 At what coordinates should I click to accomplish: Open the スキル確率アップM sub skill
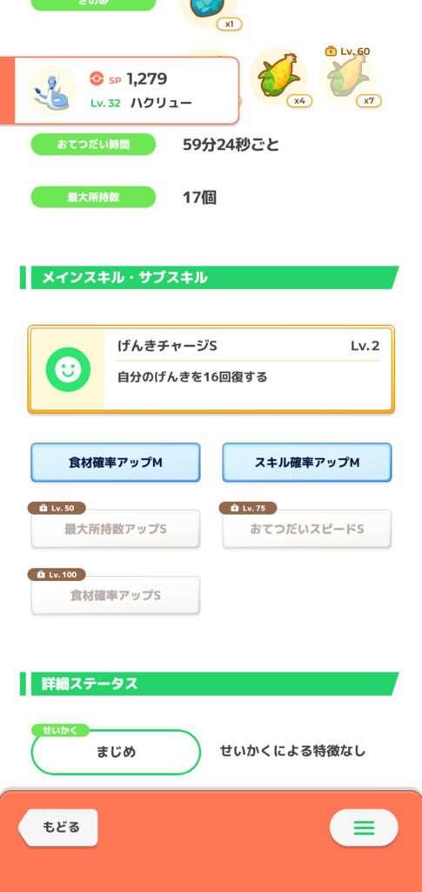click(x=306, y=463)
